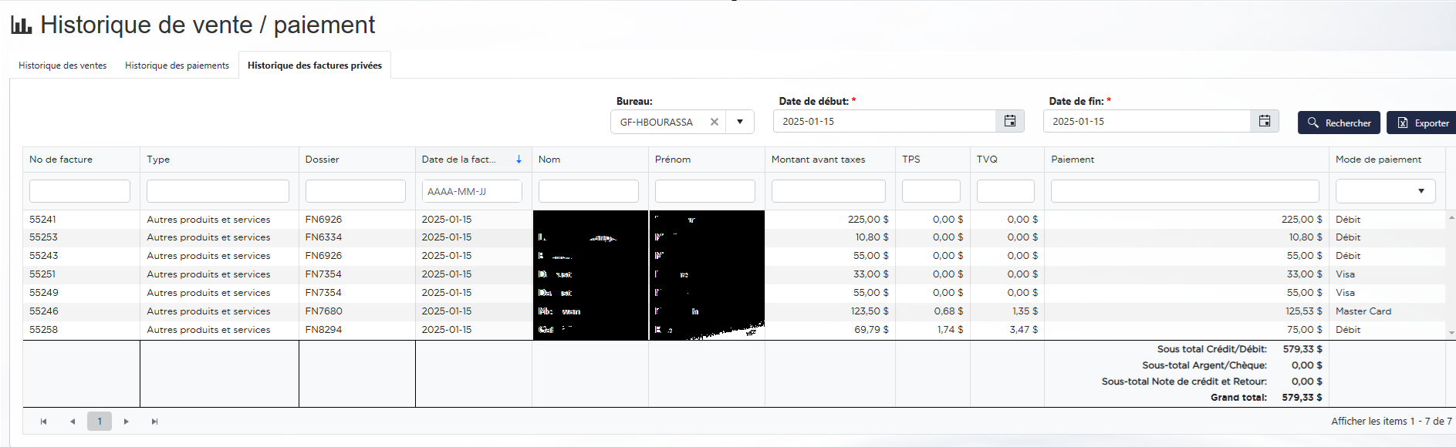Viewport: 1456px width, 447px height.
Task: Toggle sort arrow on Date de la facture
Action: (x=519, y=160)
